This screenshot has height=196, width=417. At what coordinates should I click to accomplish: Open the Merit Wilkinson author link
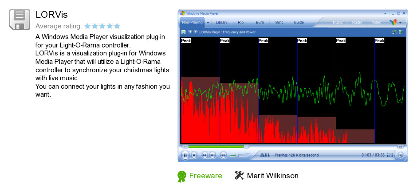272,176
